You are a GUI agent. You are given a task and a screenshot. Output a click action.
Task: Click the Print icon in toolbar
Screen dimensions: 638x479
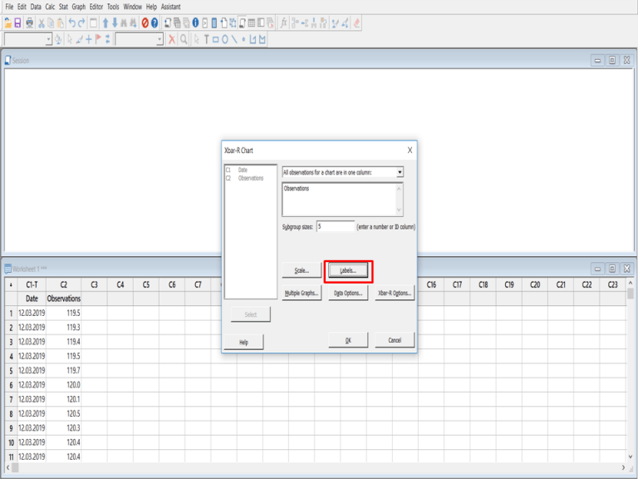[x=30, y=22]
